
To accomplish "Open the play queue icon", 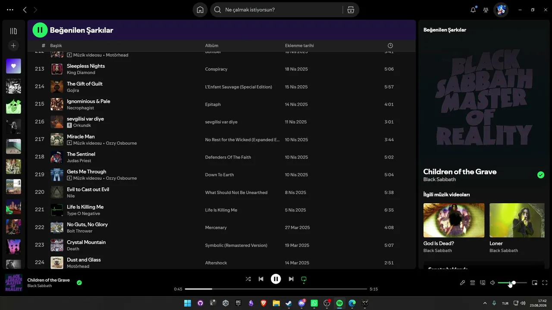I will pyautogui.click(x=473, y=283).
